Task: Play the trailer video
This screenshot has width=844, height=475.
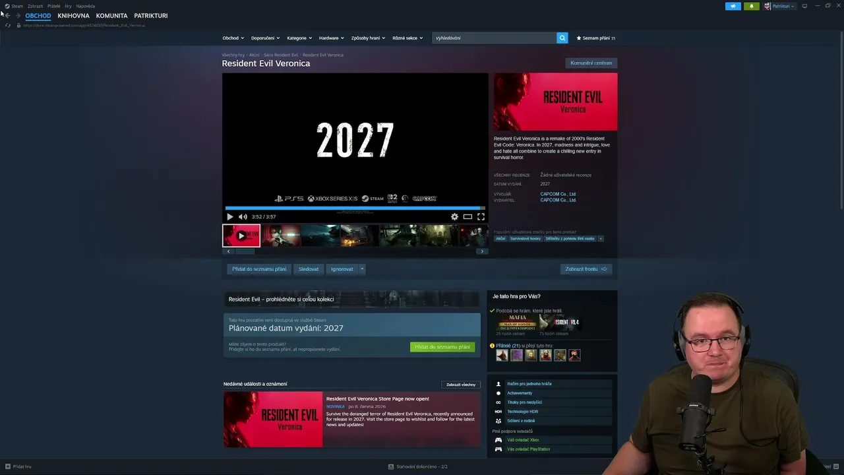Action: (229, 216)
